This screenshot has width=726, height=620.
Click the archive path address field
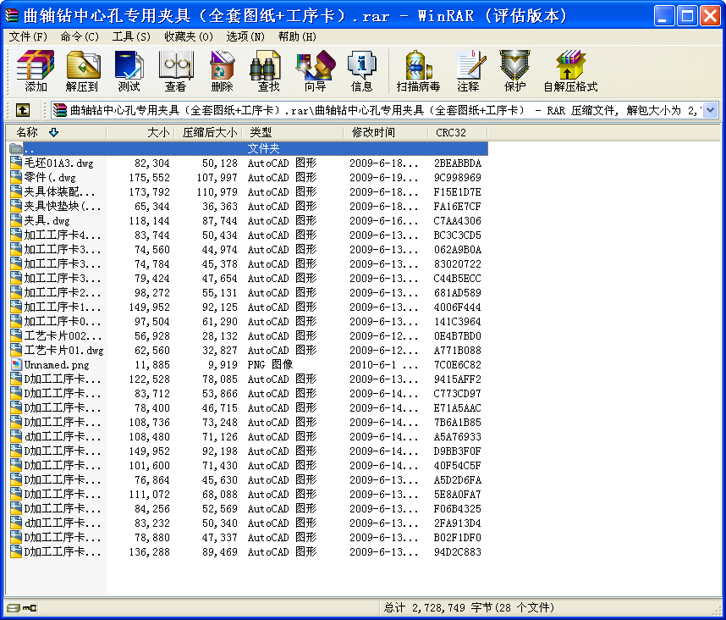[x=384, y=110]
